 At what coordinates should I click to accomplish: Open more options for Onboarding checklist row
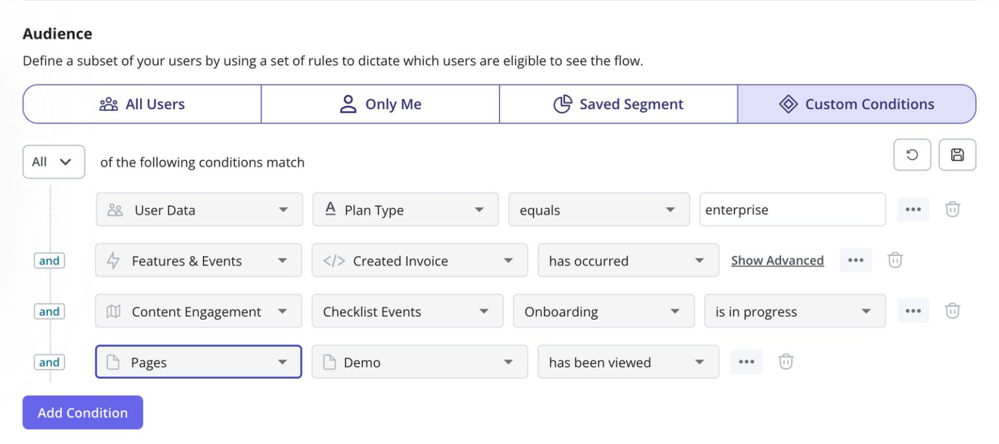(x=912, y=311)
